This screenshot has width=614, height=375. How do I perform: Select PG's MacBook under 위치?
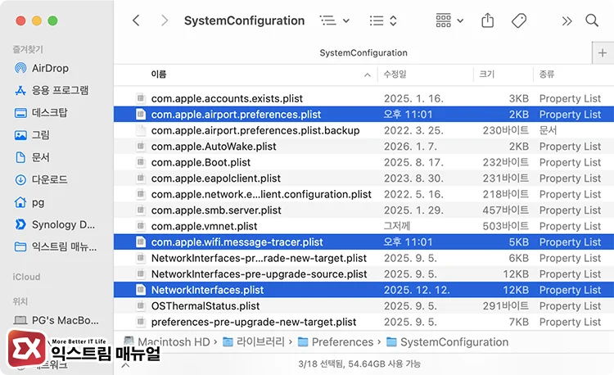click(56, 320)
